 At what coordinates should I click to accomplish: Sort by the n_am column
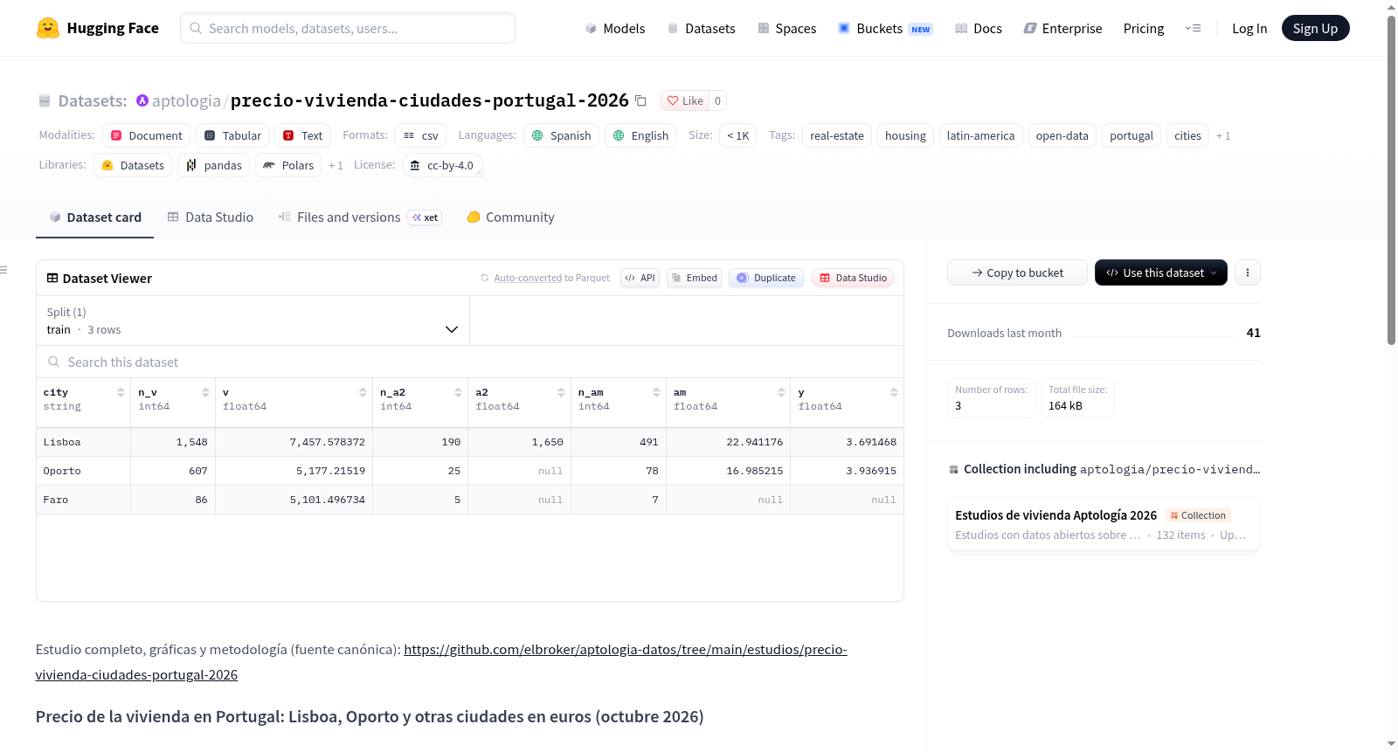click(656, 392)
